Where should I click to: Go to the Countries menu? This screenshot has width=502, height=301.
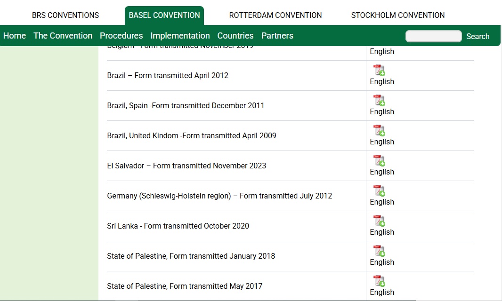(x=235, y=36)
